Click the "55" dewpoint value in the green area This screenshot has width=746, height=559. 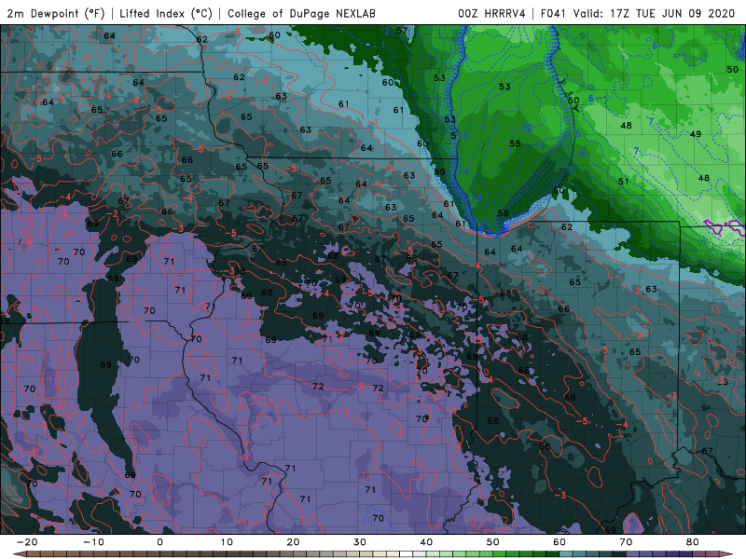click(515, 143)
